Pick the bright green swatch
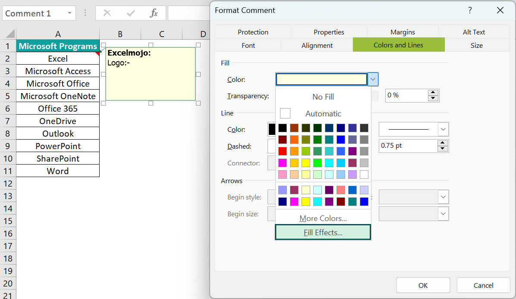The width and height of the screenshot is (516, 299). [x=318, y=163]
